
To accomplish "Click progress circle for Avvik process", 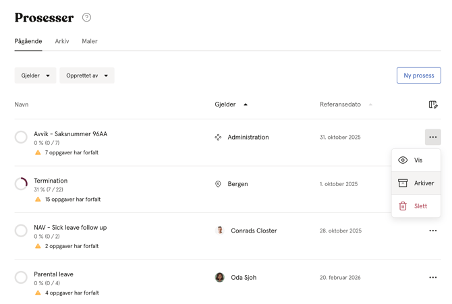I will pos(21,137).
